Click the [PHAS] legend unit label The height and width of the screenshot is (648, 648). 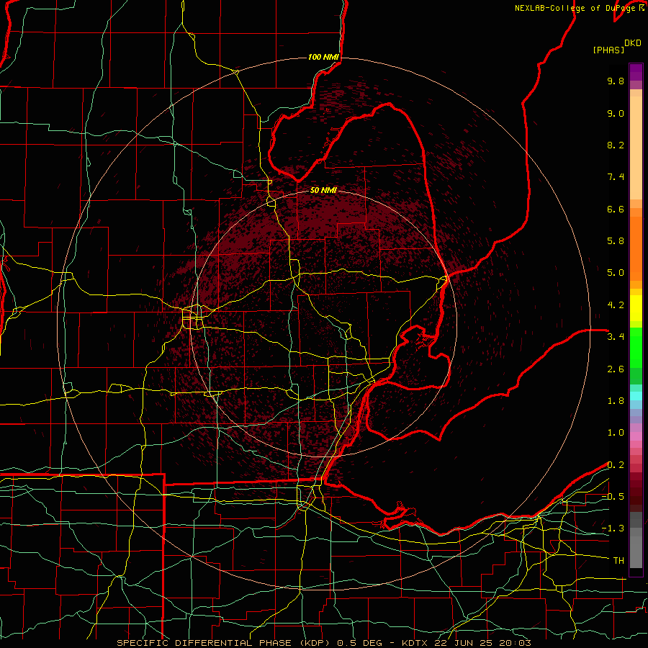click(608, 50)
